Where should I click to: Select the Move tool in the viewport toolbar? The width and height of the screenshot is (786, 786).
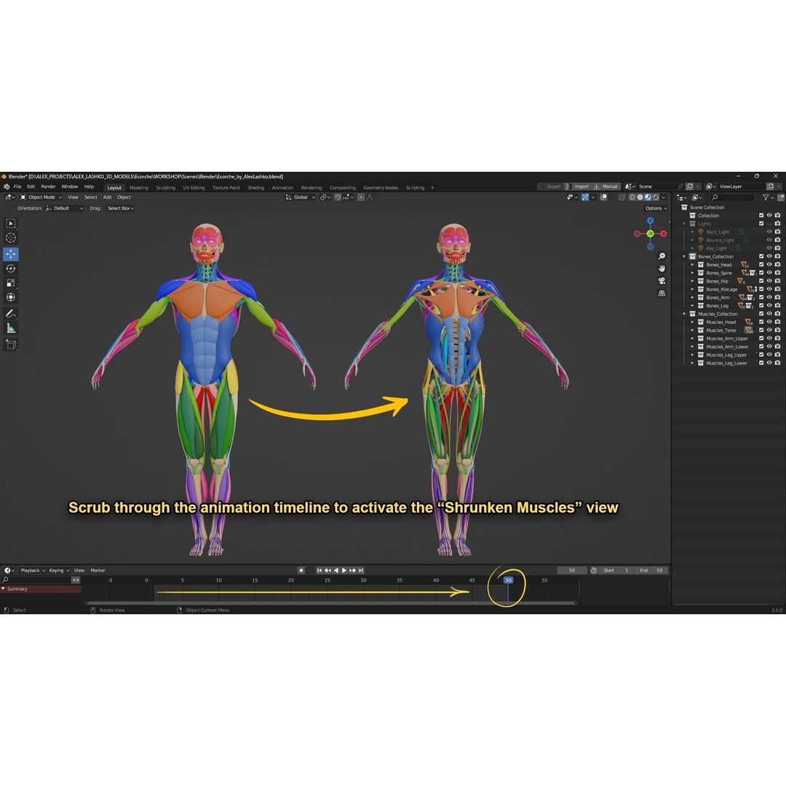point(11,253)
